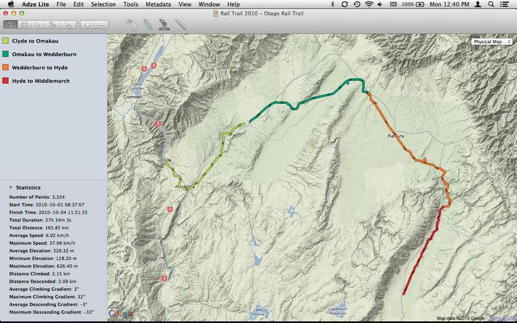Open the Selection menu

coord(103,5)
